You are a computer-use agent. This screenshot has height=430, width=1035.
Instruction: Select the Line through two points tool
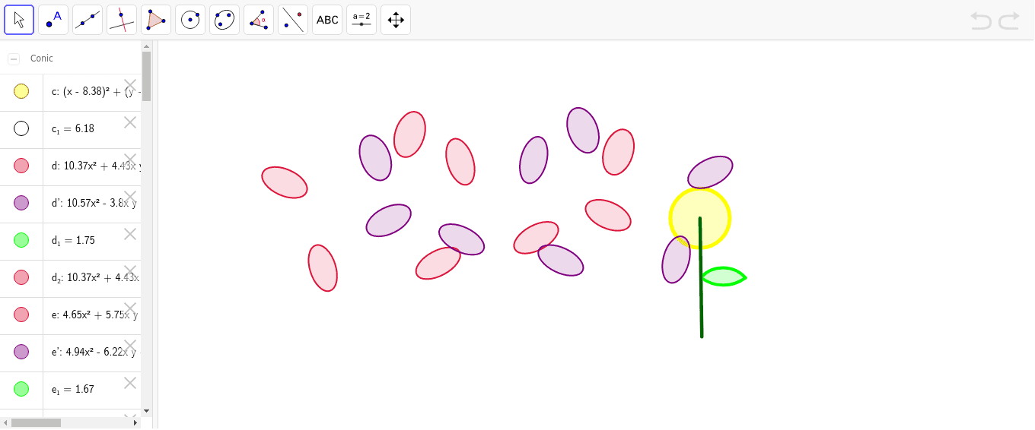pos(88,20)
